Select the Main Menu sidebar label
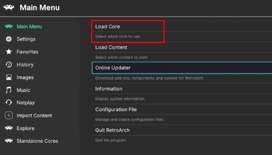The image size is (272, 155). (x=29, y=26)
